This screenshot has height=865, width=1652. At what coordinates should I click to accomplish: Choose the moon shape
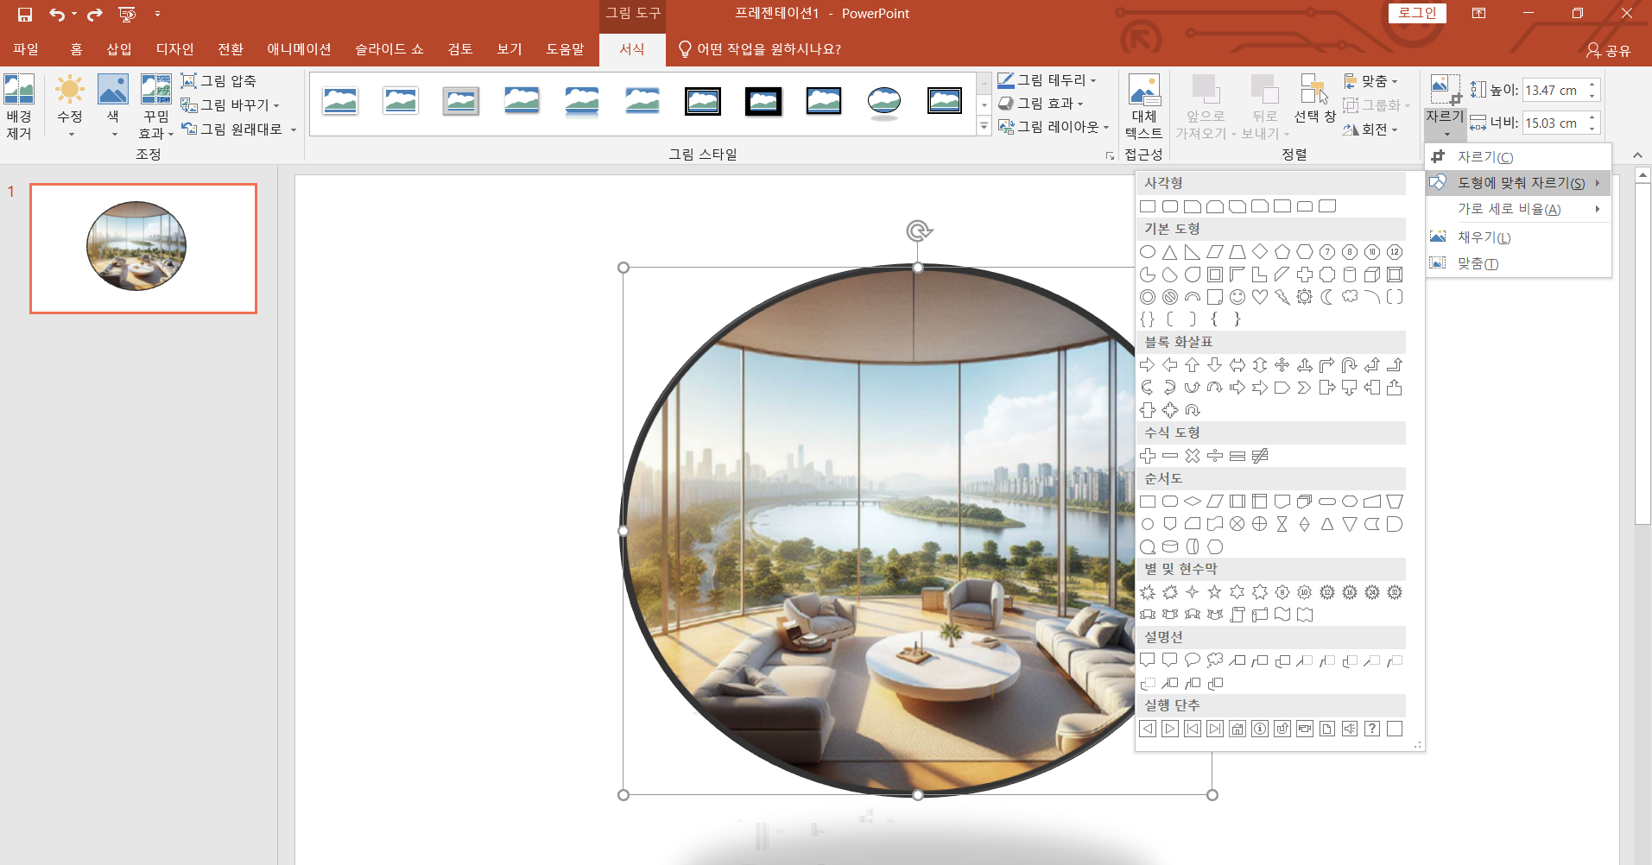pos(1327,297)
